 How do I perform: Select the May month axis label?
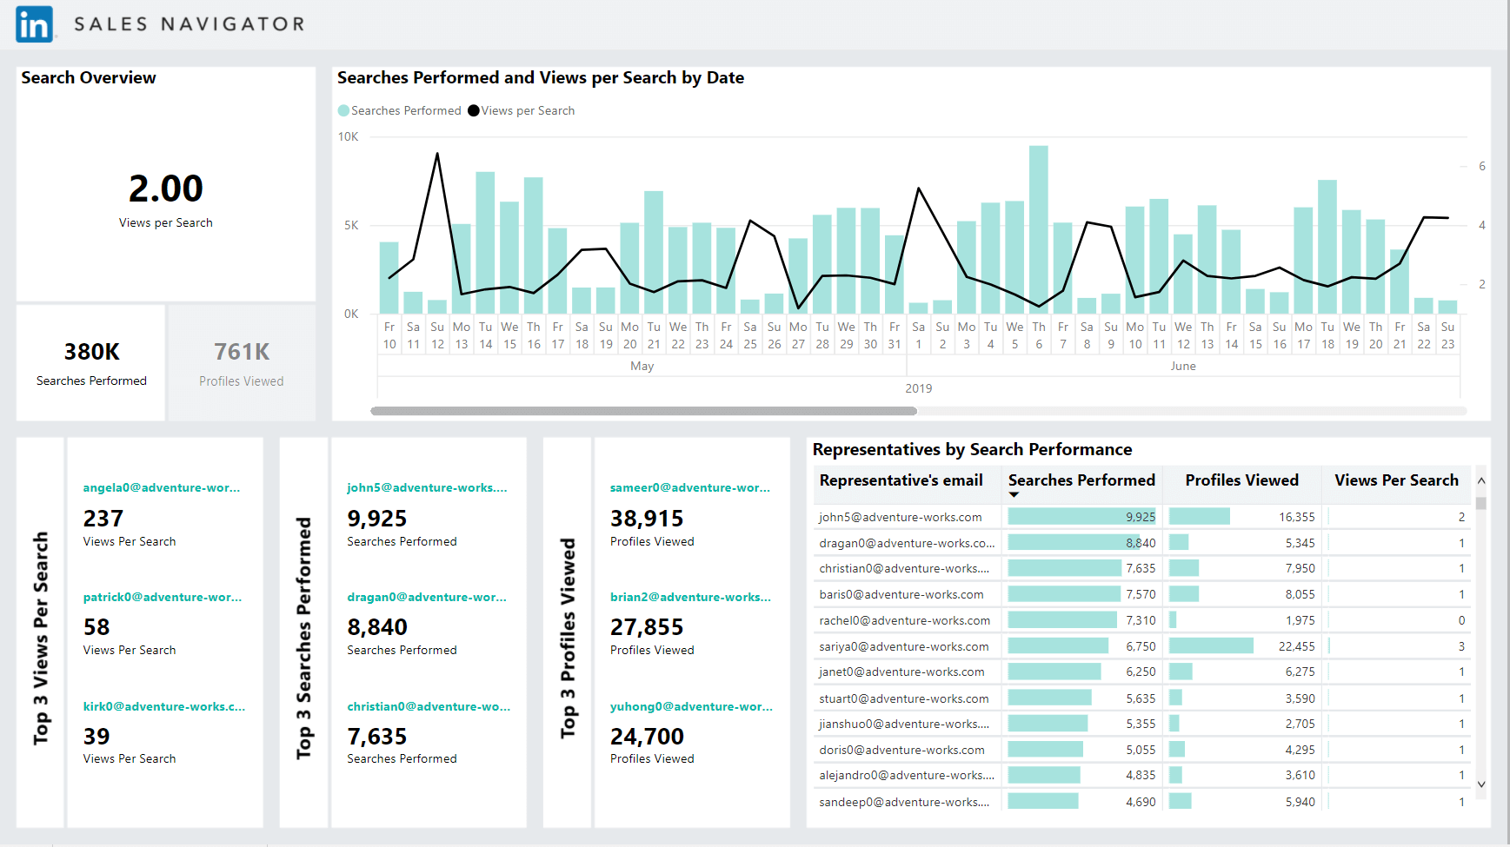click(642, 366)
